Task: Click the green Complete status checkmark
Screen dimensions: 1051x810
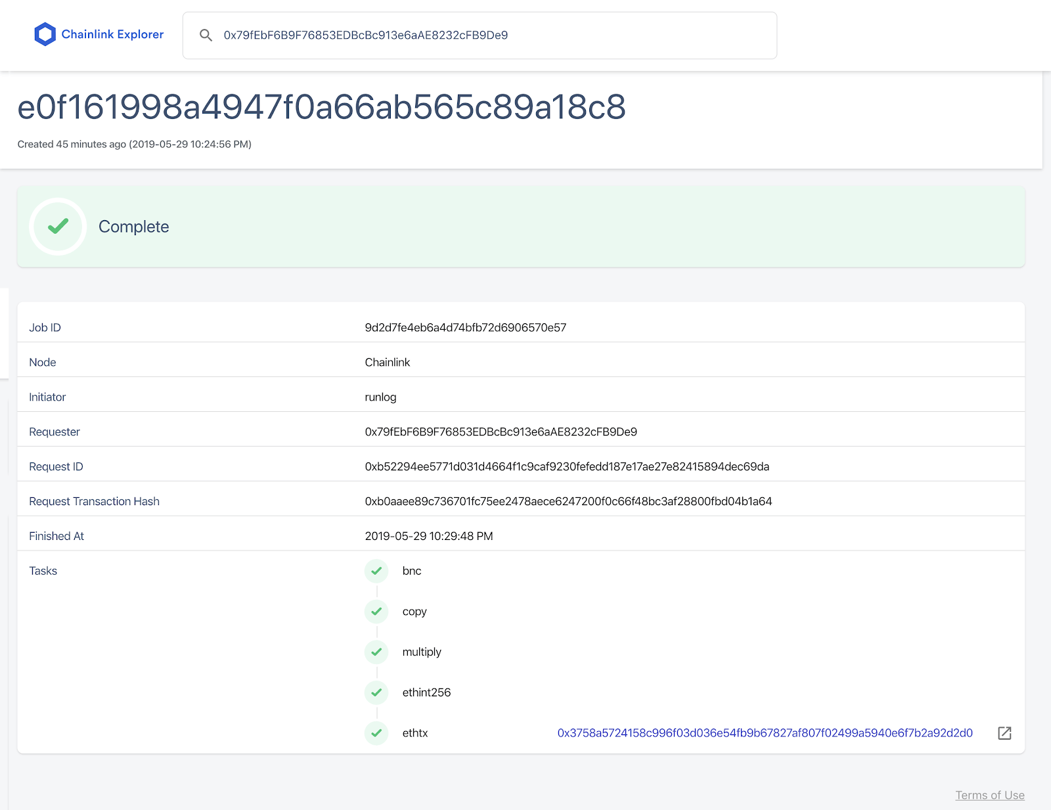Action: click(58, 227)
